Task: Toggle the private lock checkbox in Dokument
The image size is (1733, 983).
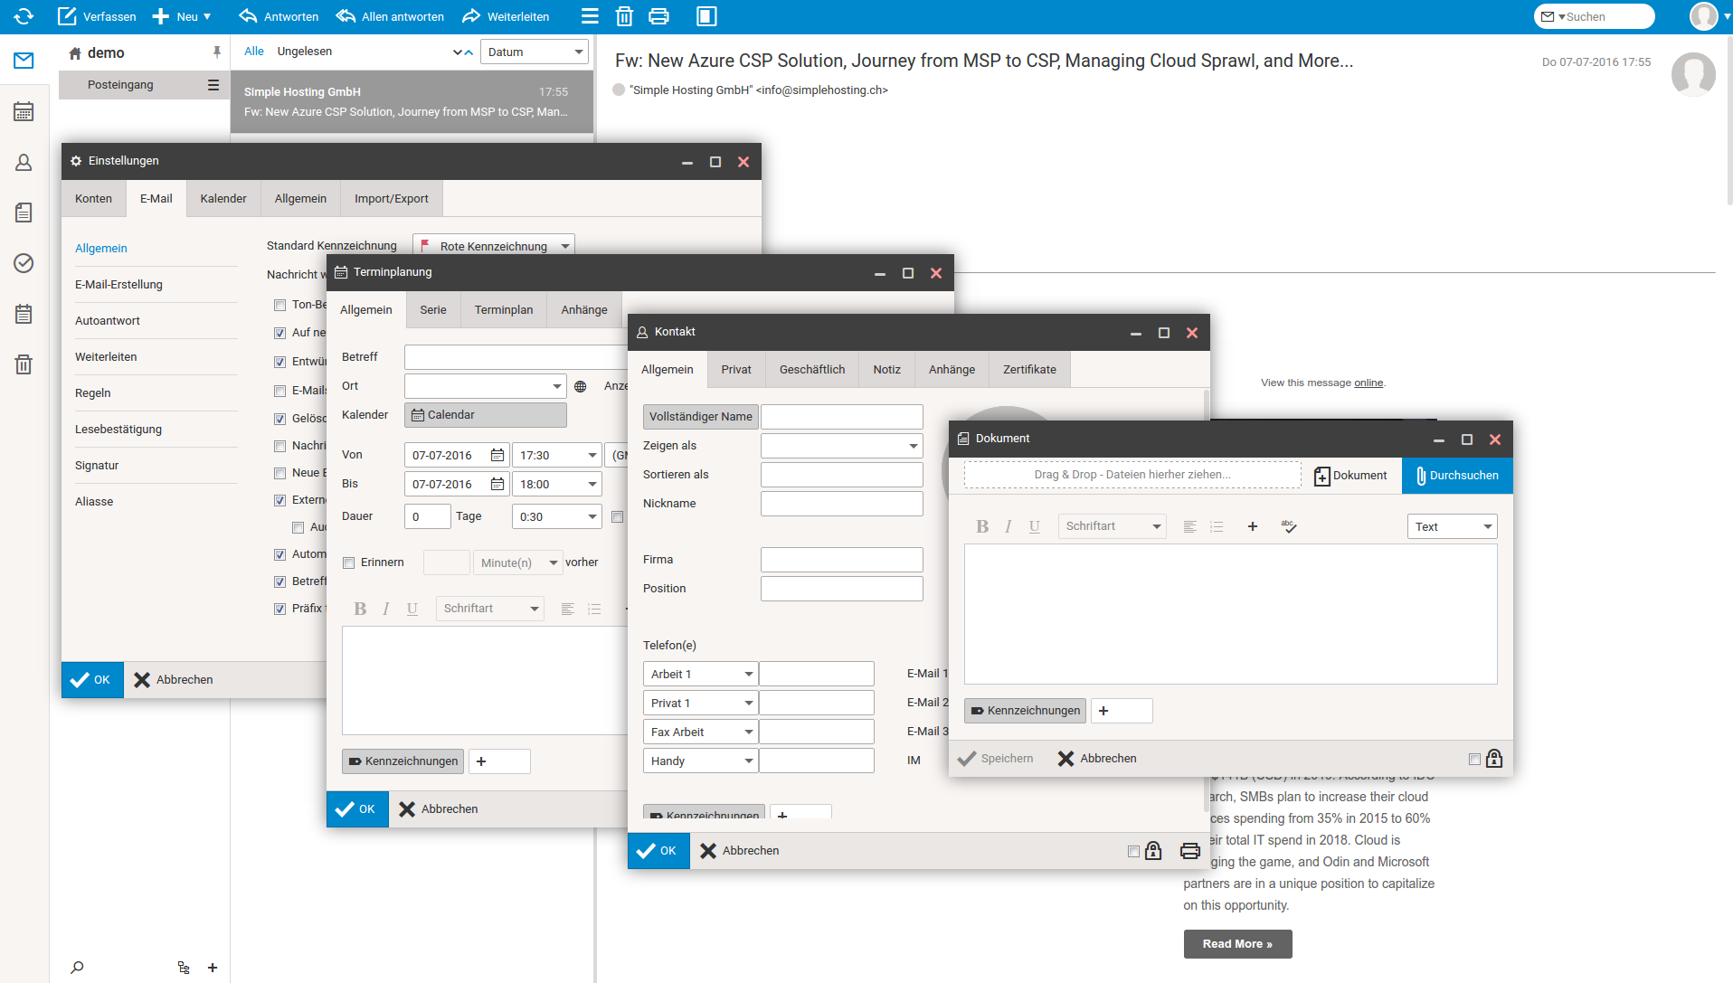Action: [1474, 760]
